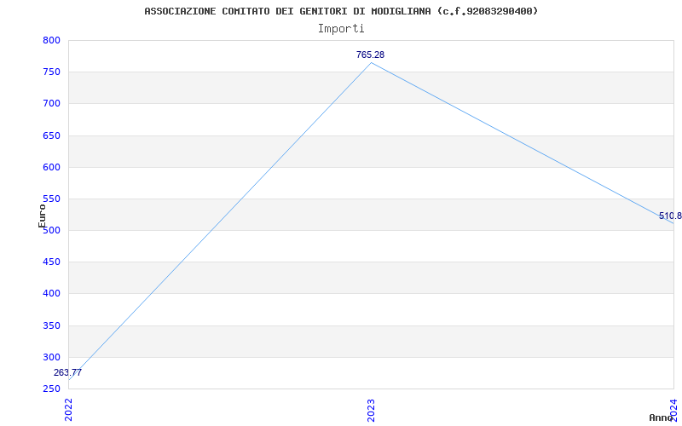Select the 2024 x-axis label
Image resolution: width=682 pixels, height=426 pixels.
click(673, 409)
